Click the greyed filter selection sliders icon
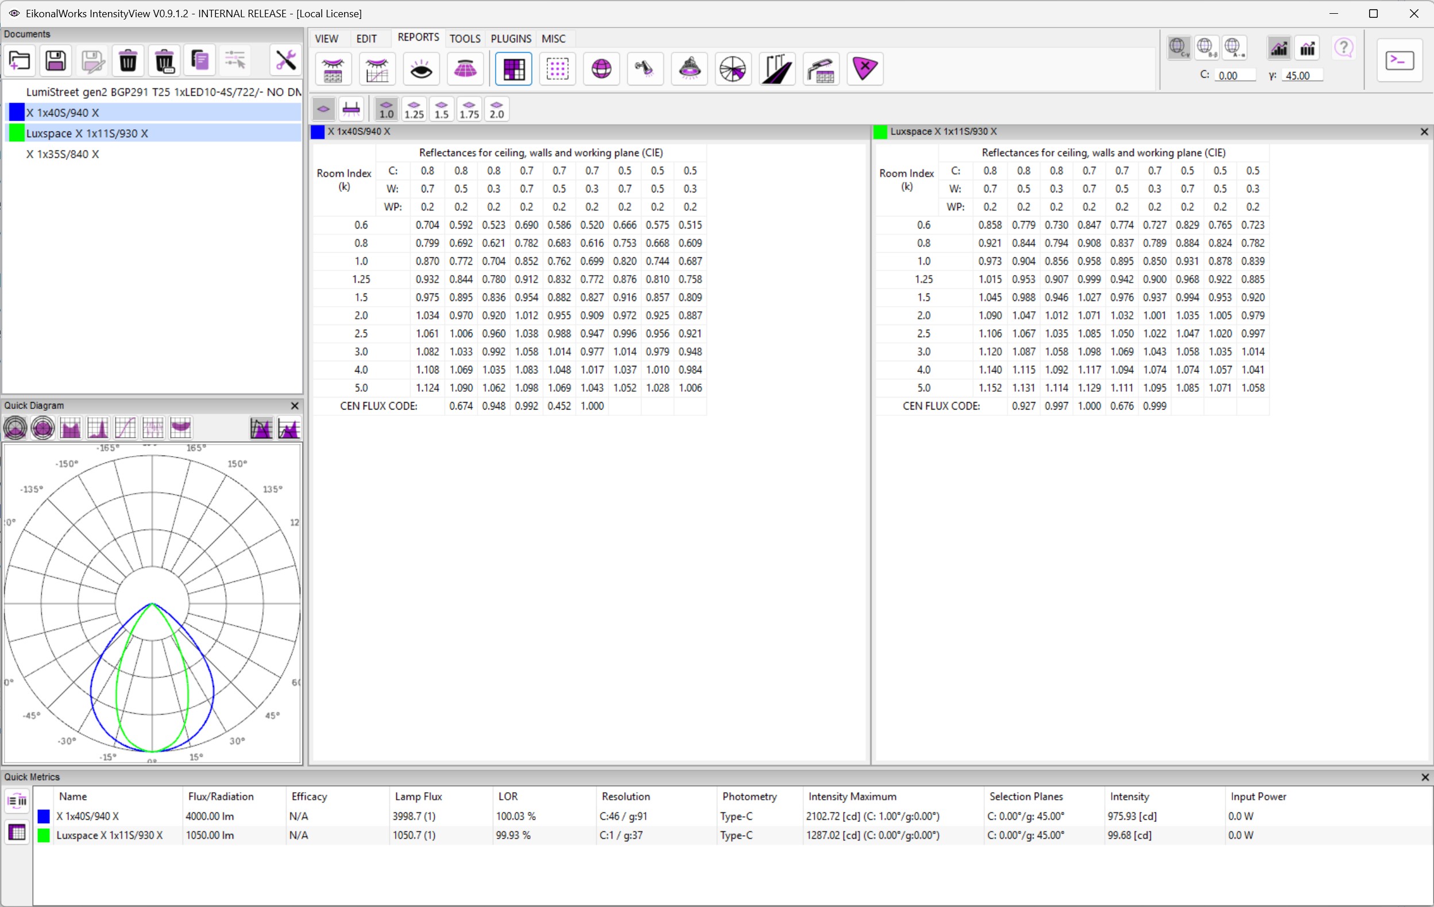The height and width of the screenshot is (907, 1434). (236, 61)
